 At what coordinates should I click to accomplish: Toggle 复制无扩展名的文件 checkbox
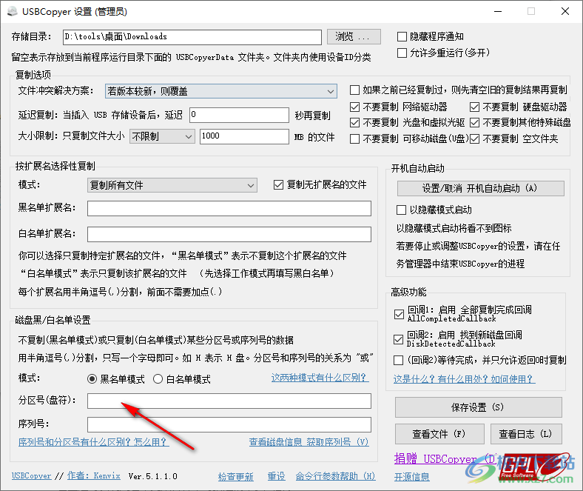[278, 184]
